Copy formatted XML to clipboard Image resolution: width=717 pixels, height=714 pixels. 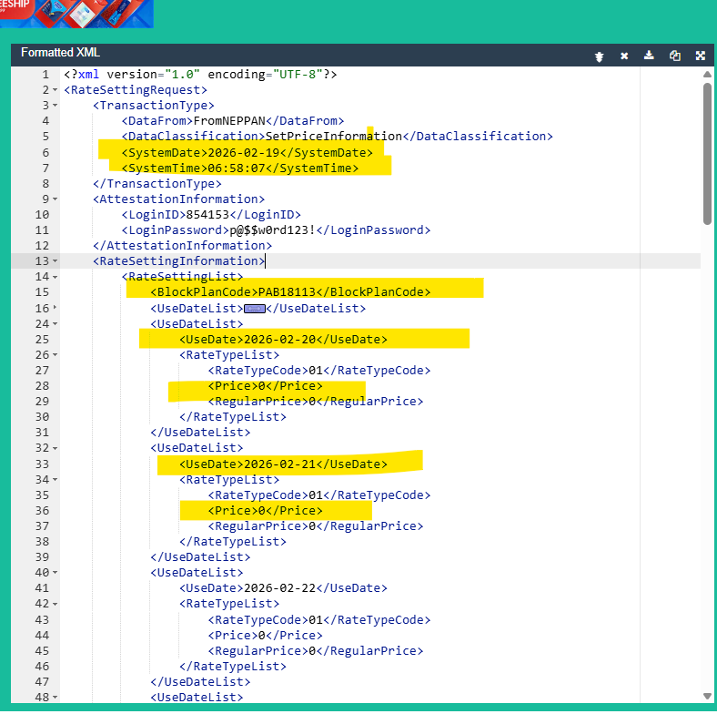pyautogui.click(x=674, y=56)
